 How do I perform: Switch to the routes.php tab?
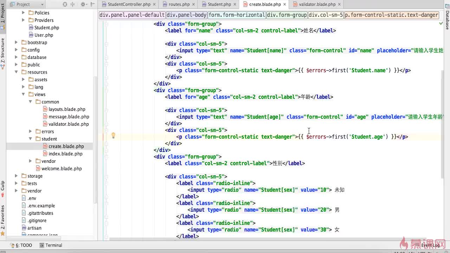[x=179, y=4]
